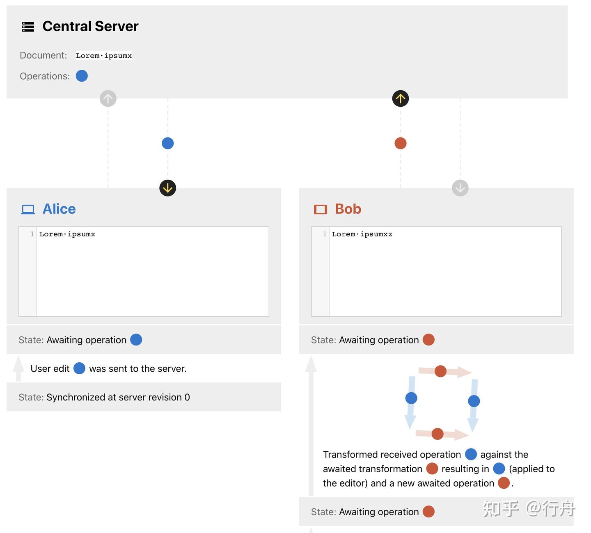Click Bob's greyed-out receive down-arrow
Screen dimensions: 591x533
(460, 188)
